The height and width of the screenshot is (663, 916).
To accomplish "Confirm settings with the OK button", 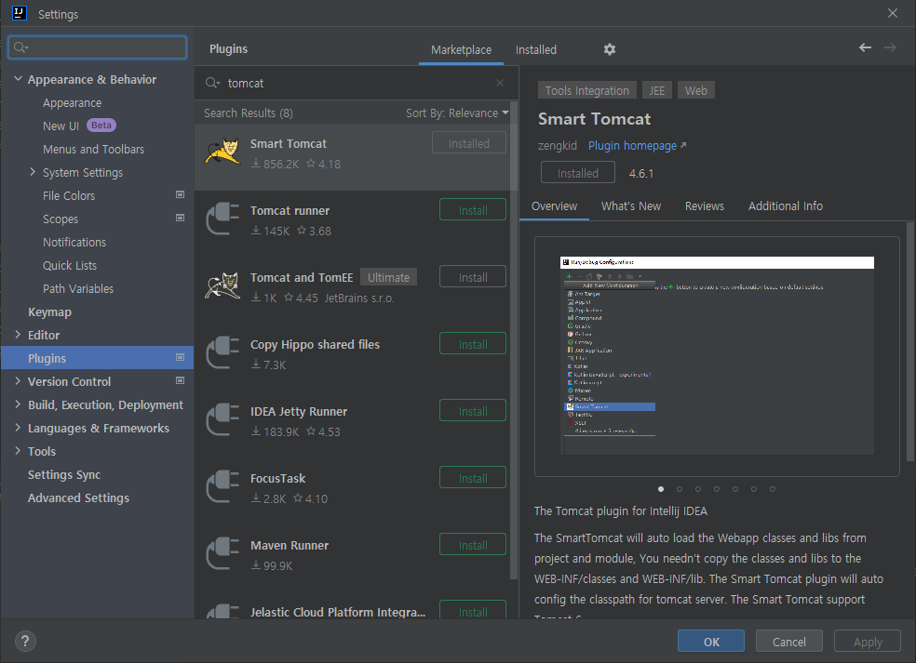I will (x=711, y=642).
